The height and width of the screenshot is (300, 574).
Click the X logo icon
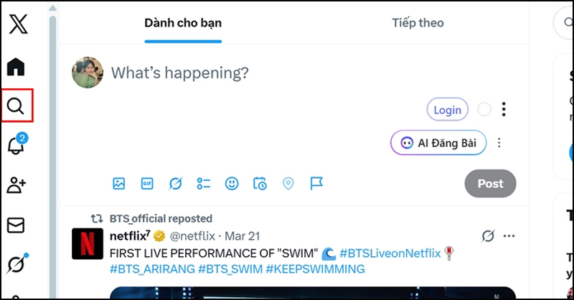[x=16, y=26]
